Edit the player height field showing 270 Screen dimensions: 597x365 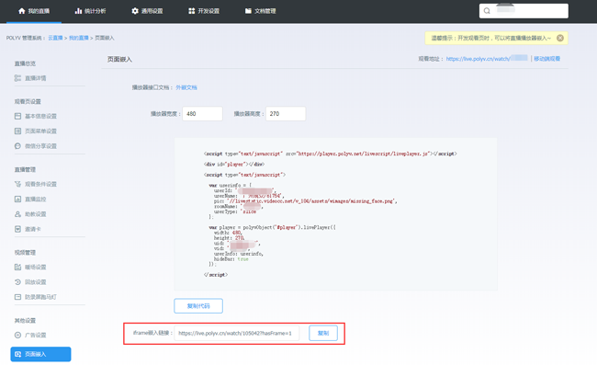click(x=286, y=114)
